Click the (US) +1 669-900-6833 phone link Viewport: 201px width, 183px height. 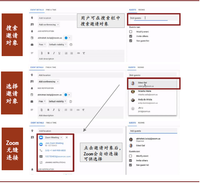pyautogui.click(x=55, y=151)
